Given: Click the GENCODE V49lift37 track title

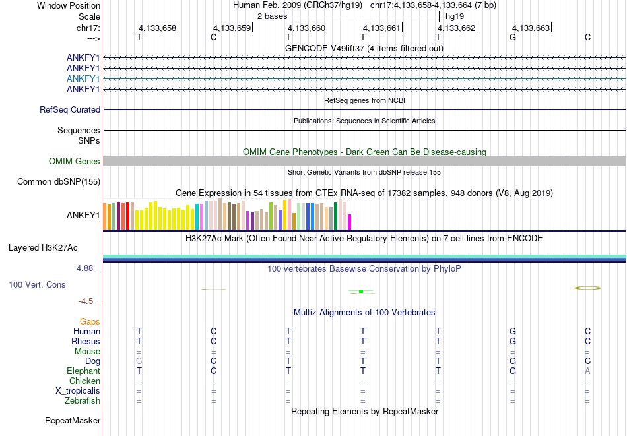Looking at the screenshot, I should [364, 49].
